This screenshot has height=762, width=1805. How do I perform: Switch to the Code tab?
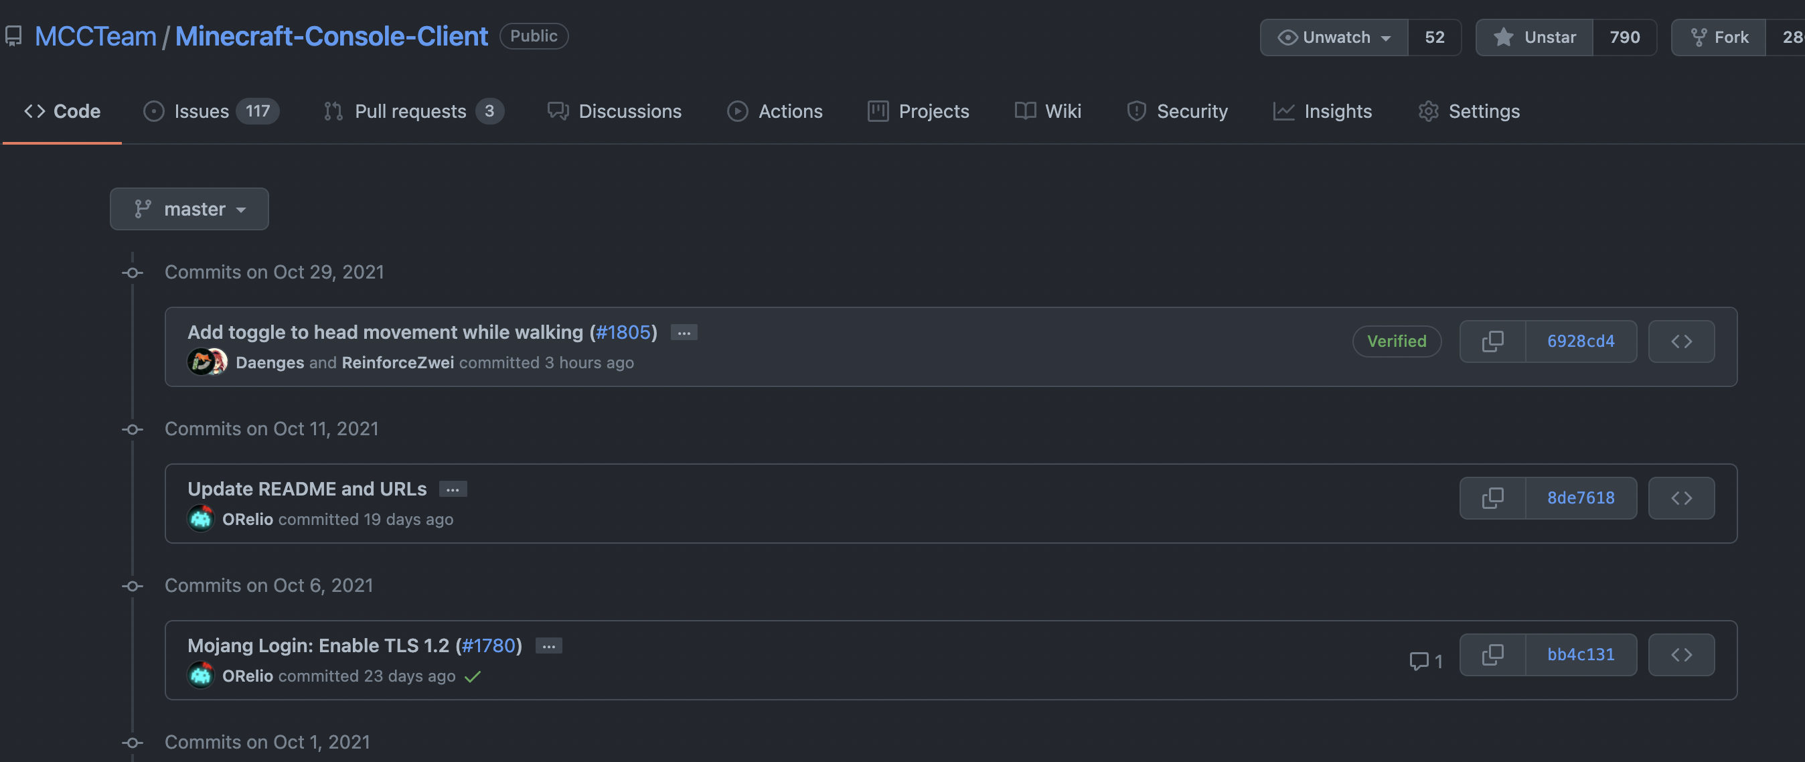tap(62, 111)
